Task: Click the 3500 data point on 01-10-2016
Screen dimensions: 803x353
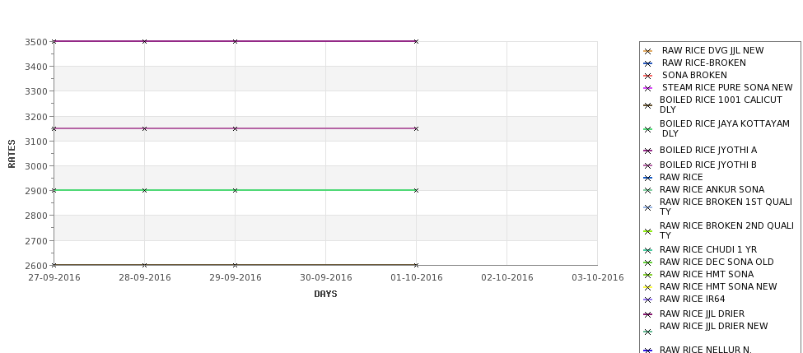Action: [417, 41]
